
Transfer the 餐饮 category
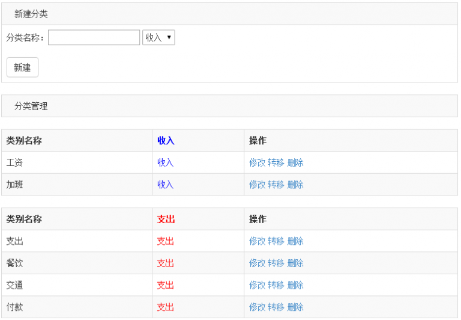276,263
